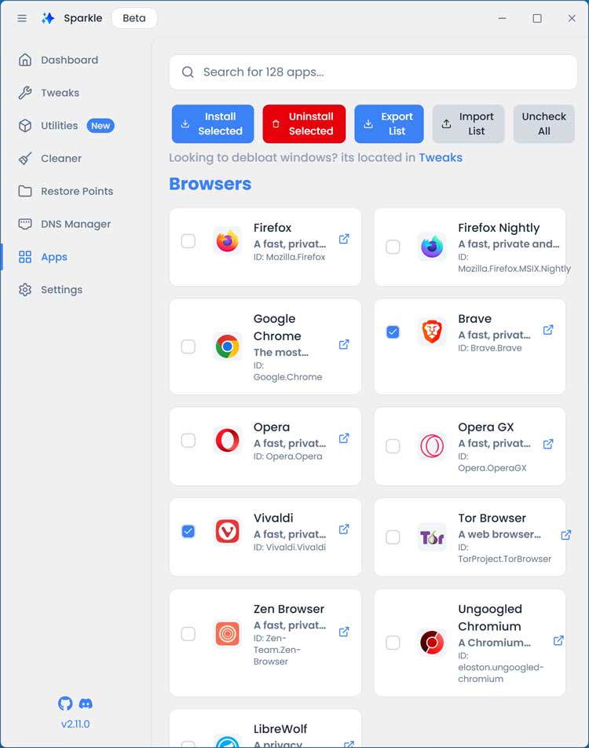Check the Ungoogled Chromium checkbox
This screenshot has height=748, width=589.
point(393,642)
